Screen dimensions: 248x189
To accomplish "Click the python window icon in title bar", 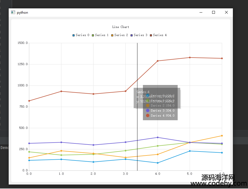I will pyautogui.click(x=13, y=12).
